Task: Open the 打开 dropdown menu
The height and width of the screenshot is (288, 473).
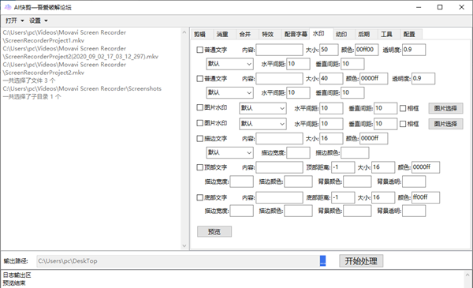Action: pos(14,21)
